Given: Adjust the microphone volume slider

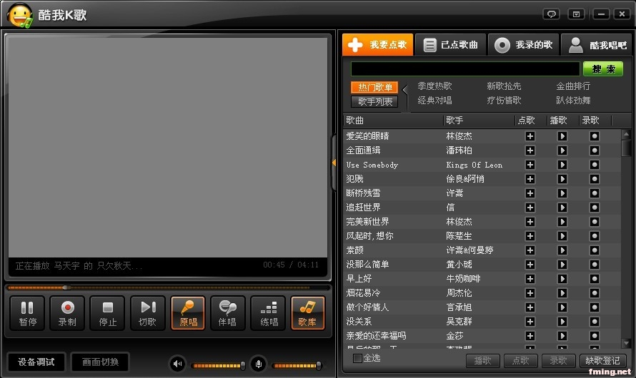Looking at the screenshot, I should 297,365.
